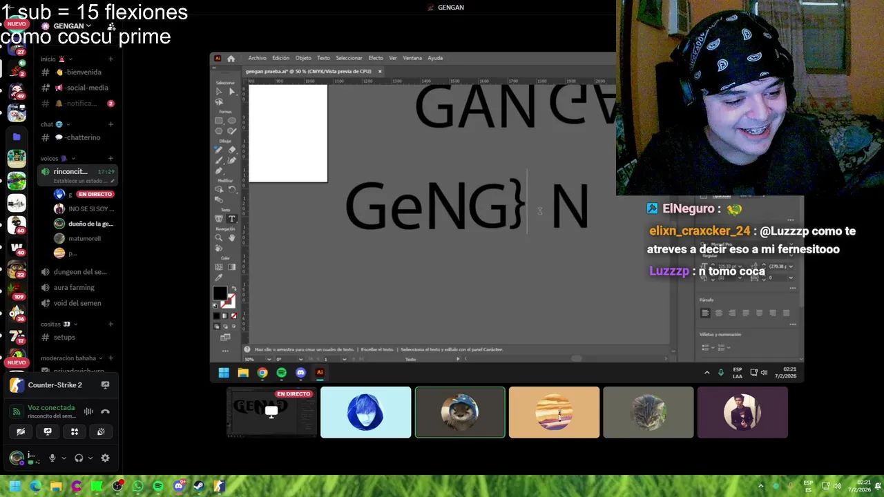Screen dimensions: 884x497
Task: Select the Zoom magnifier tool in Illustrator
Action: click(219, 237)
